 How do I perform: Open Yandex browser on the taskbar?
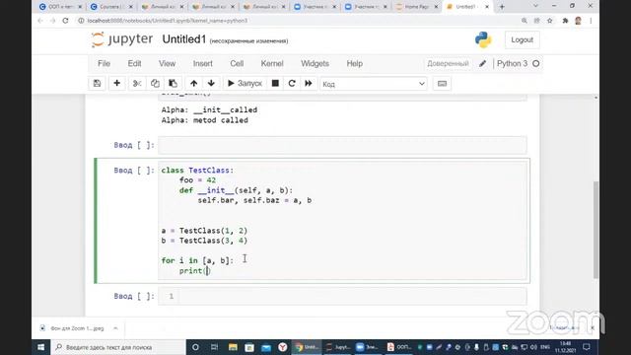coord(283,347)
